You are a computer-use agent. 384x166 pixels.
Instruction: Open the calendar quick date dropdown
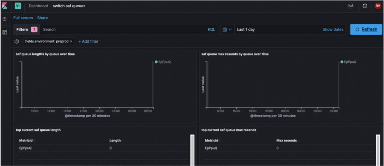(227, 29)
